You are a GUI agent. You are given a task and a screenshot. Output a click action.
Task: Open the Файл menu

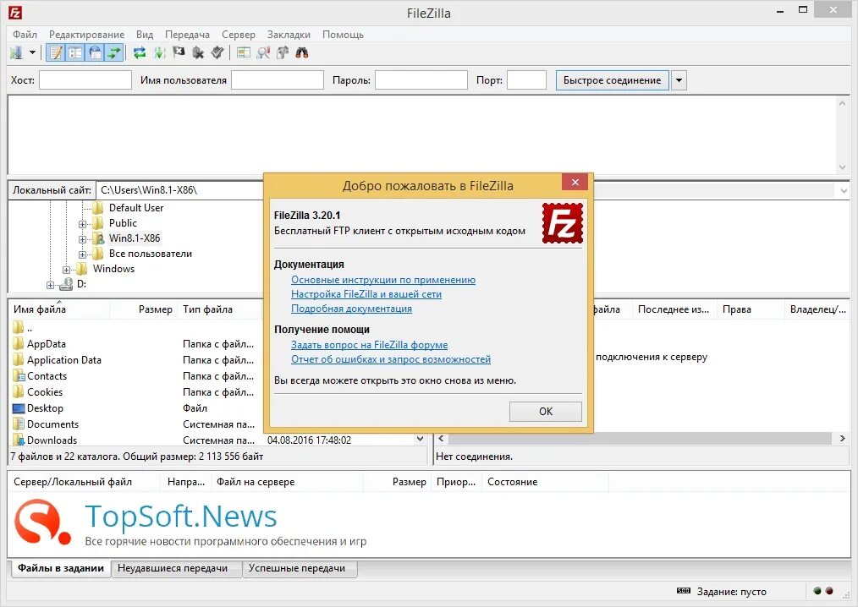[x=25, y=35]
